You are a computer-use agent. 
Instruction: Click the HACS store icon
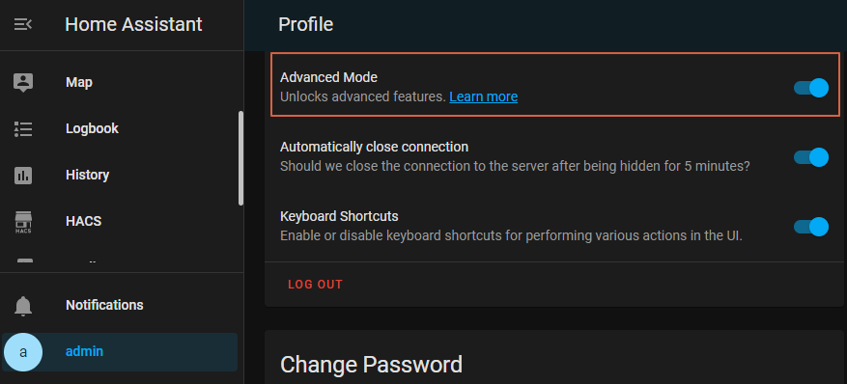point(23,222)
